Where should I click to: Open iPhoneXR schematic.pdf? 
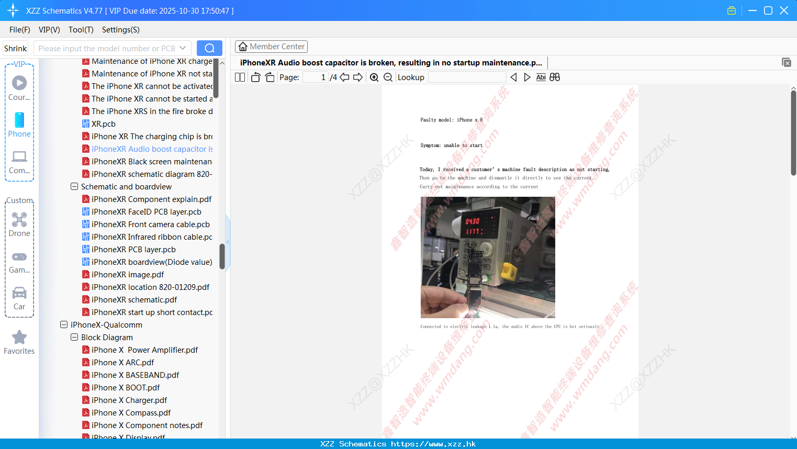click(x=134, y=299)
